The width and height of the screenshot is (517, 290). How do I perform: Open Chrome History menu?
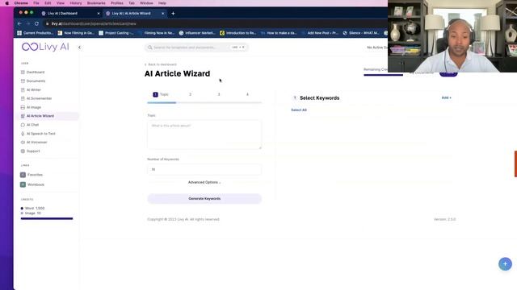pos(76,3)
